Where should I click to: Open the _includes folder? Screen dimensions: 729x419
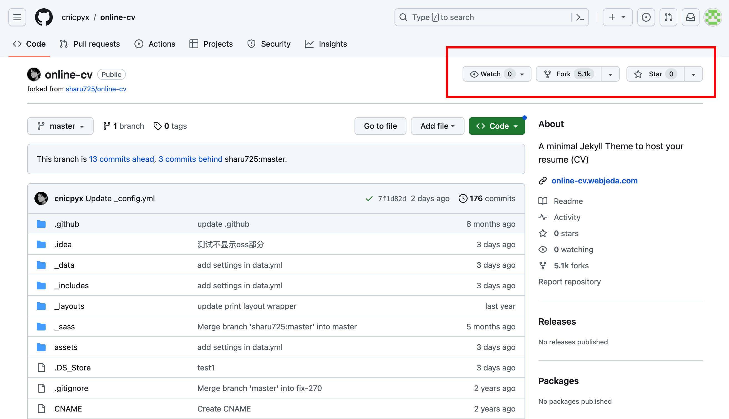pos(71,286)
